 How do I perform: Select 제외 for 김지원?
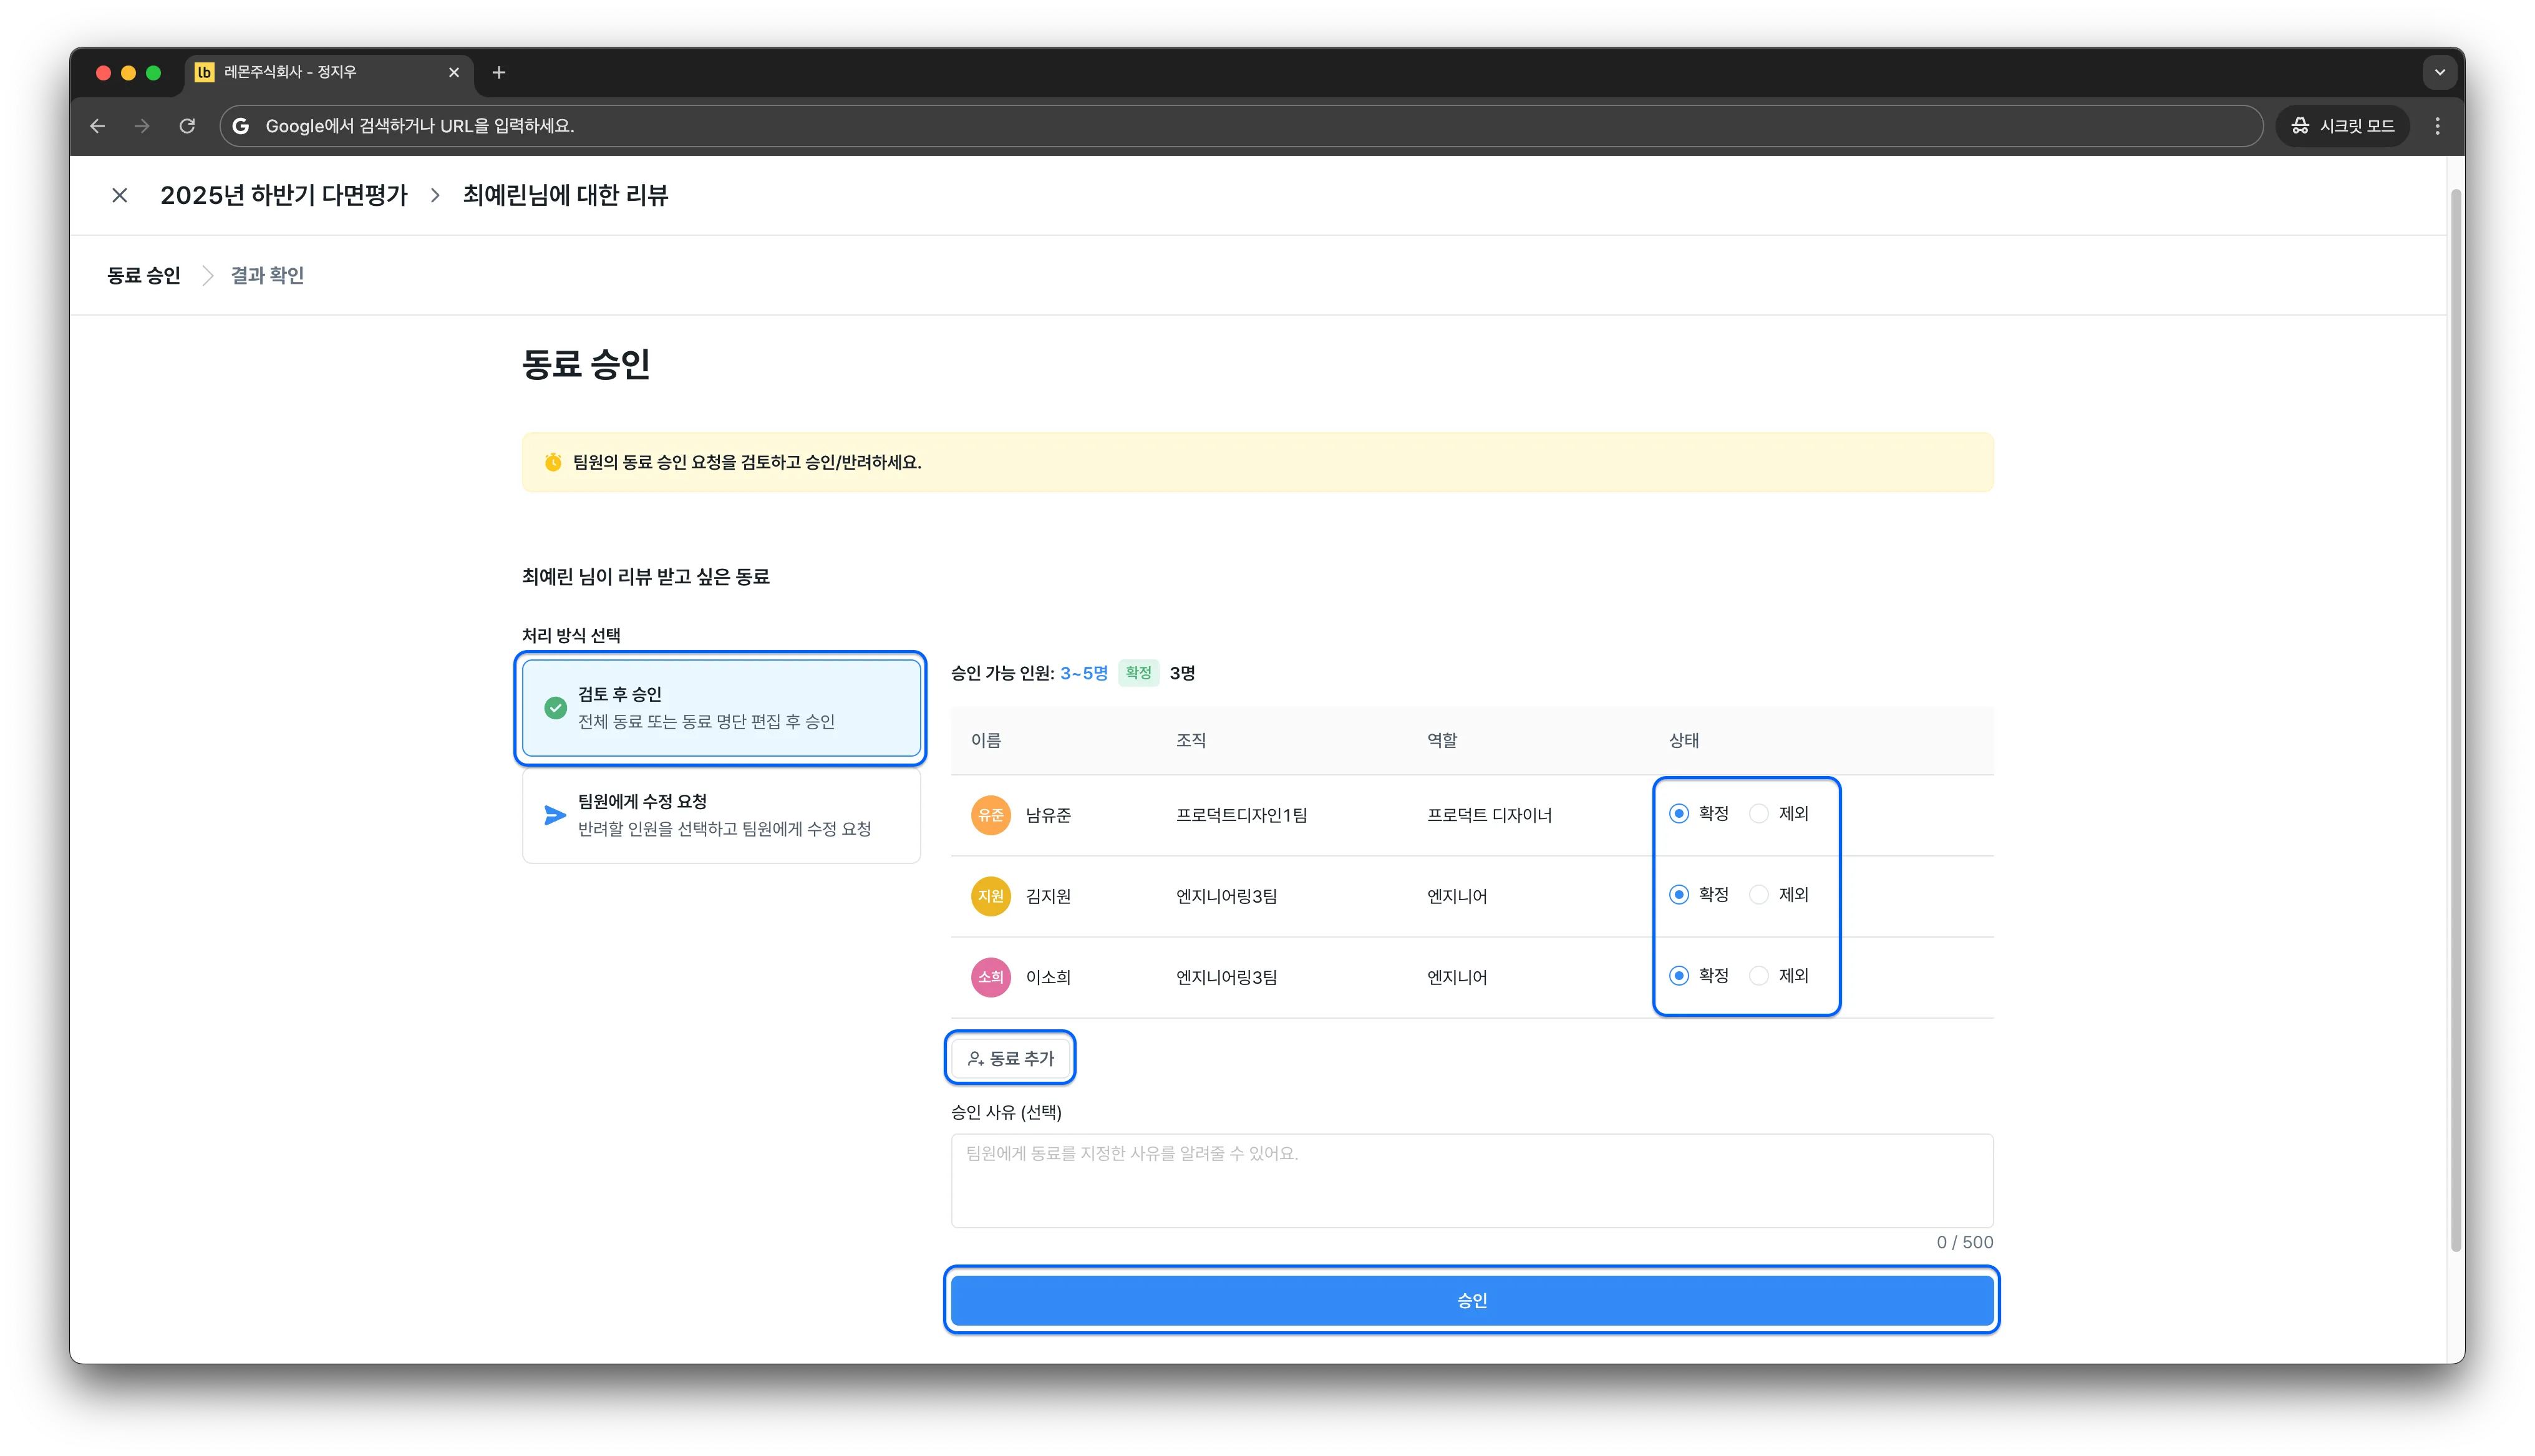[x=1759, y=895]
